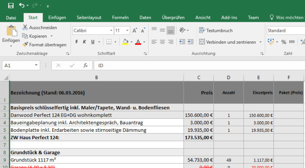The height and width of the screenshot is (168, 305).
Task: Toggle underline formatting (U)
Action: click(93, 42)
